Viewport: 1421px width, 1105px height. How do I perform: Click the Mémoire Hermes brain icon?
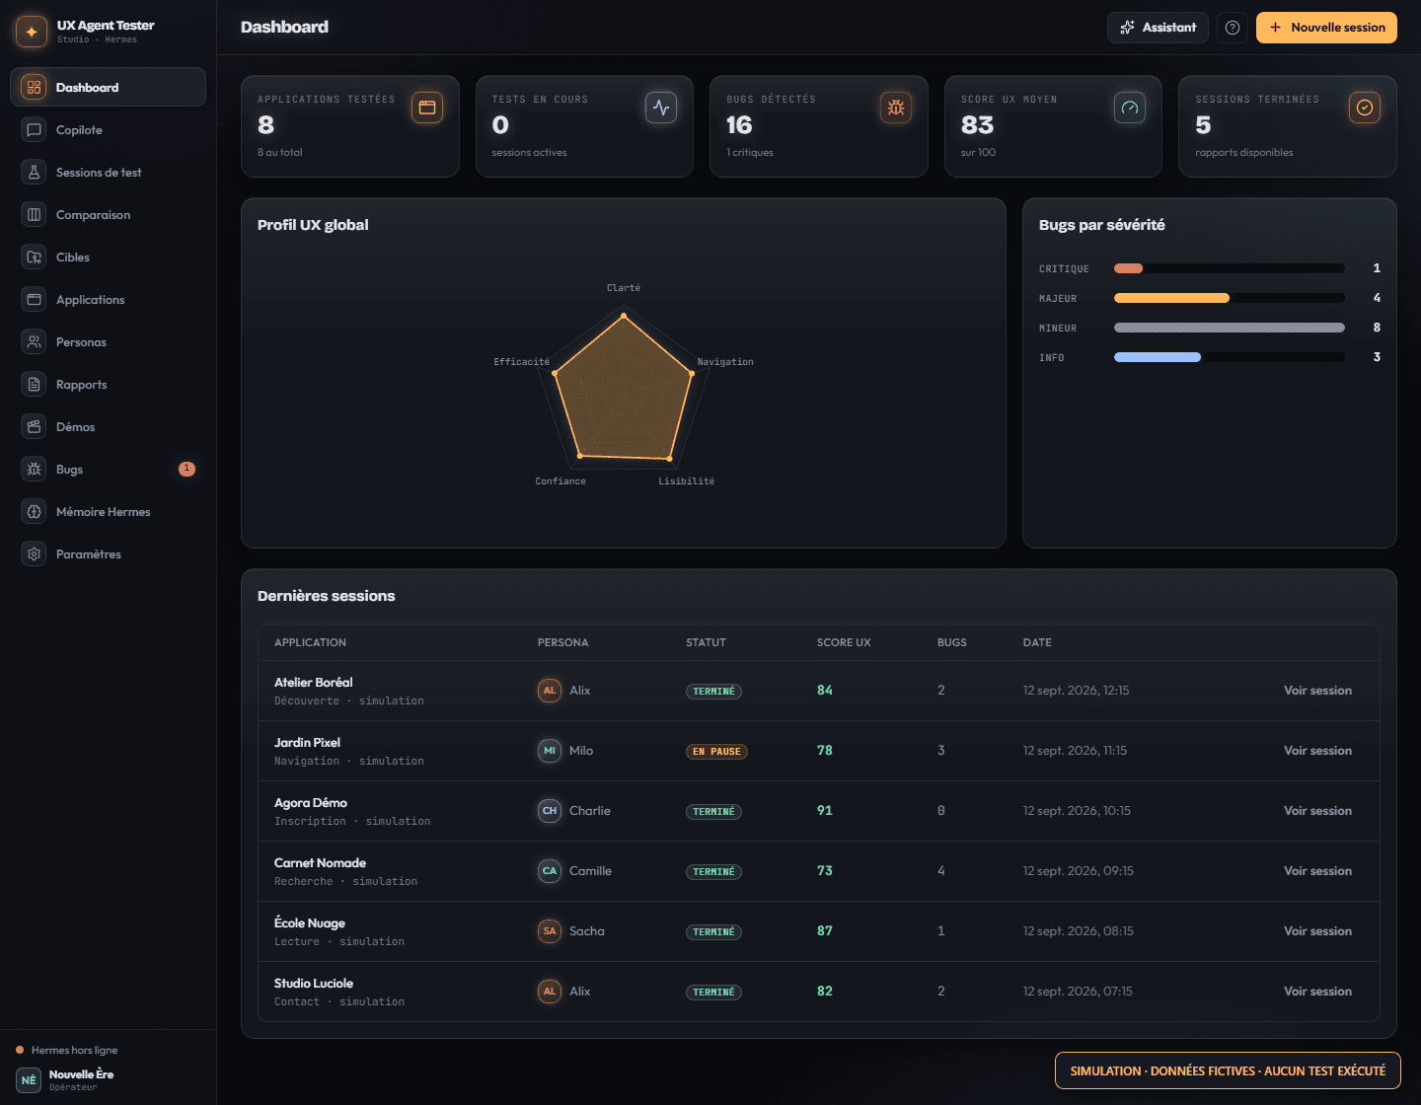click(x=34, y=511)
